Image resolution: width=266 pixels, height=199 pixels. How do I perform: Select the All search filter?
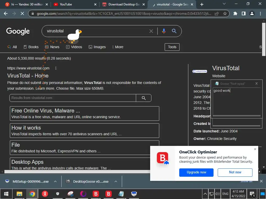(x=12, y=47)
